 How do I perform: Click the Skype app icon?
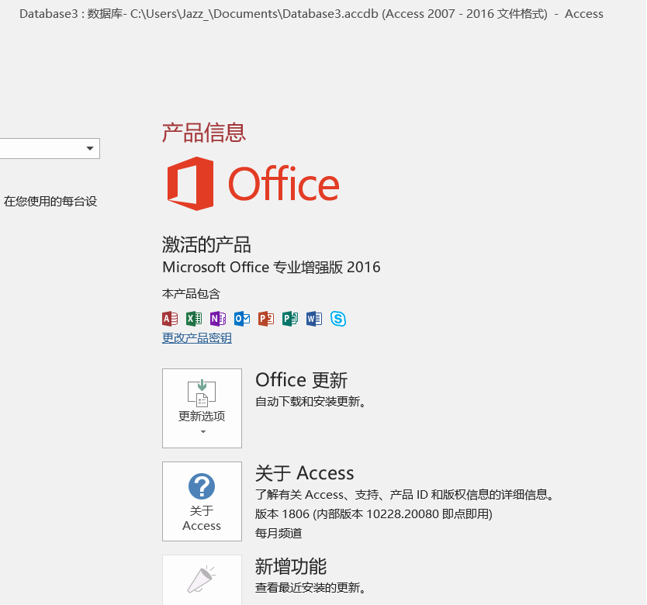click(338, 319)
